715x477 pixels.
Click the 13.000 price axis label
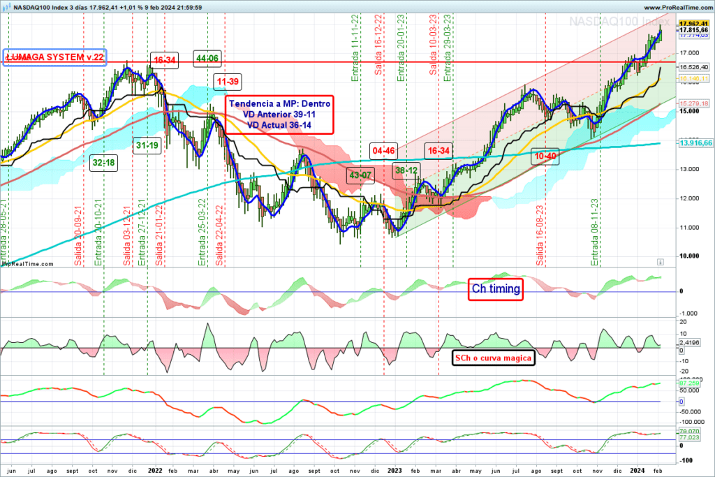(x=689, y=169)
